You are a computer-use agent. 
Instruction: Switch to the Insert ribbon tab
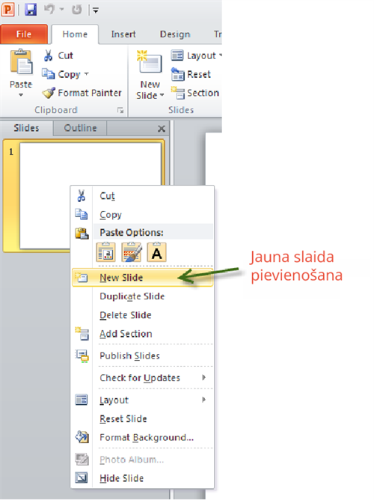tap(123, 34)
